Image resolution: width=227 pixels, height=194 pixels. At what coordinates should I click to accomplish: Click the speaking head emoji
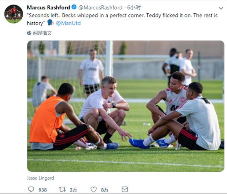(x=50, y=23)
